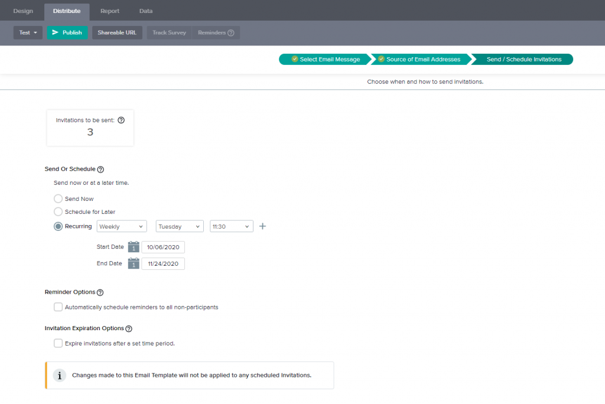This screenshot has height=404, width=605.
Task: Open the Report tab
Action: point(109,11)
